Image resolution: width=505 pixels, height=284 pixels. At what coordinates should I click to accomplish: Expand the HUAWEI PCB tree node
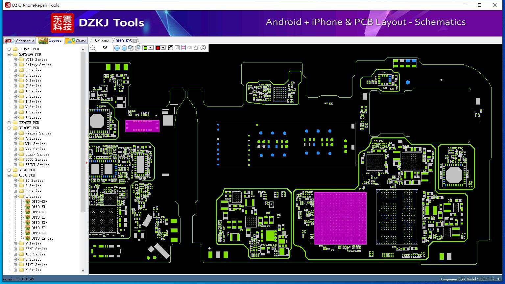click(x=9, y=49)
